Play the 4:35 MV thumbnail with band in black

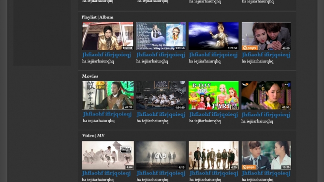(x=213, y=155)
